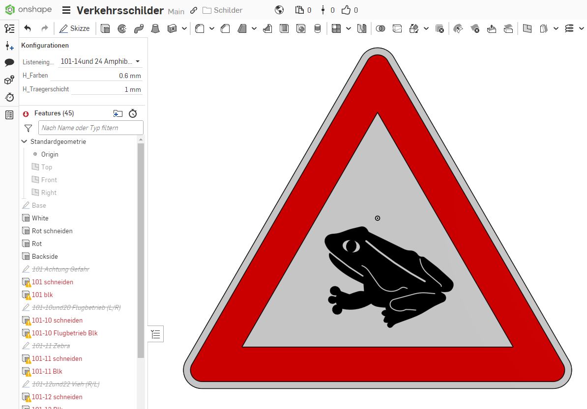Activate the Revolve tool

coord(122,28)
